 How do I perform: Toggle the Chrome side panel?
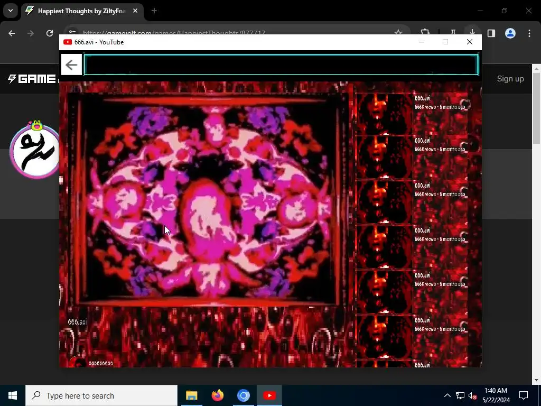pos(491,33)
